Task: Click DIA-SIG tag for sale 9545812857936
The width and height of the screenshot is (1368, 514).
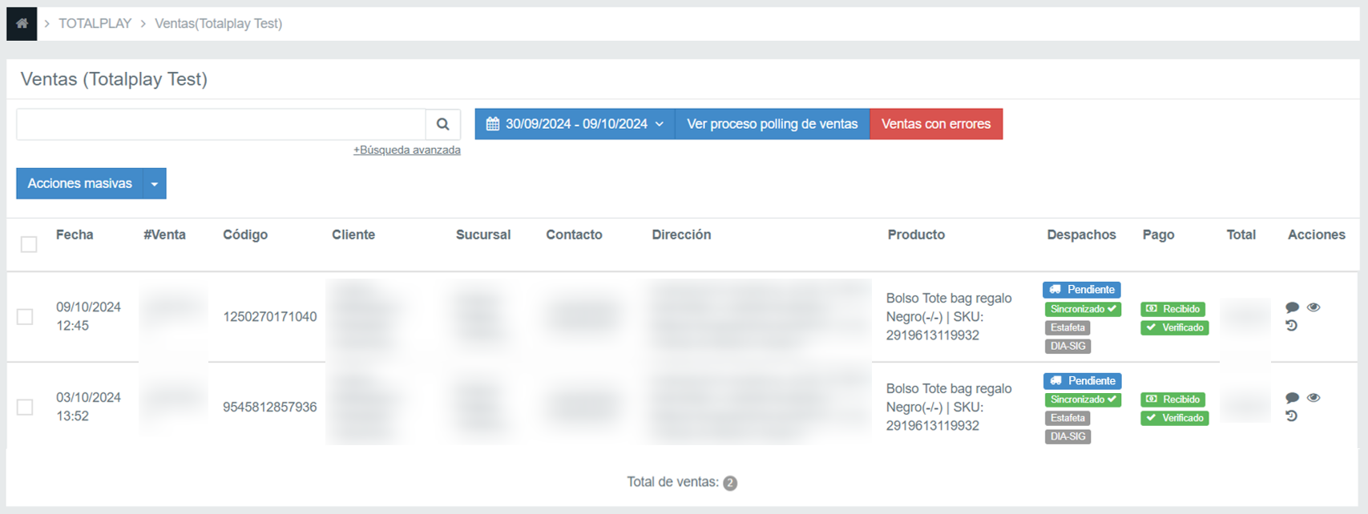Action: click(1067, 437)
